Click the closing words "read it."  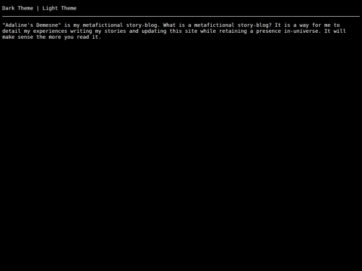(89, 37)
